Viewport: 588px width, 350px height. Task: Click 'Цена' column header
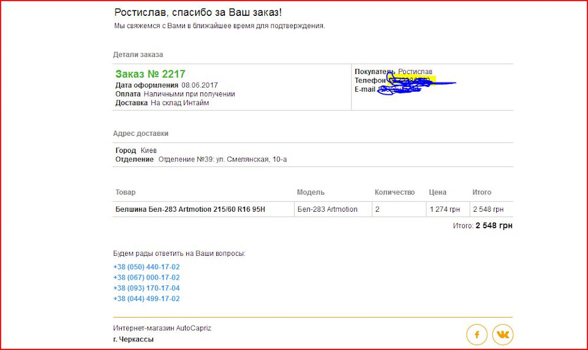coord(437,192)
